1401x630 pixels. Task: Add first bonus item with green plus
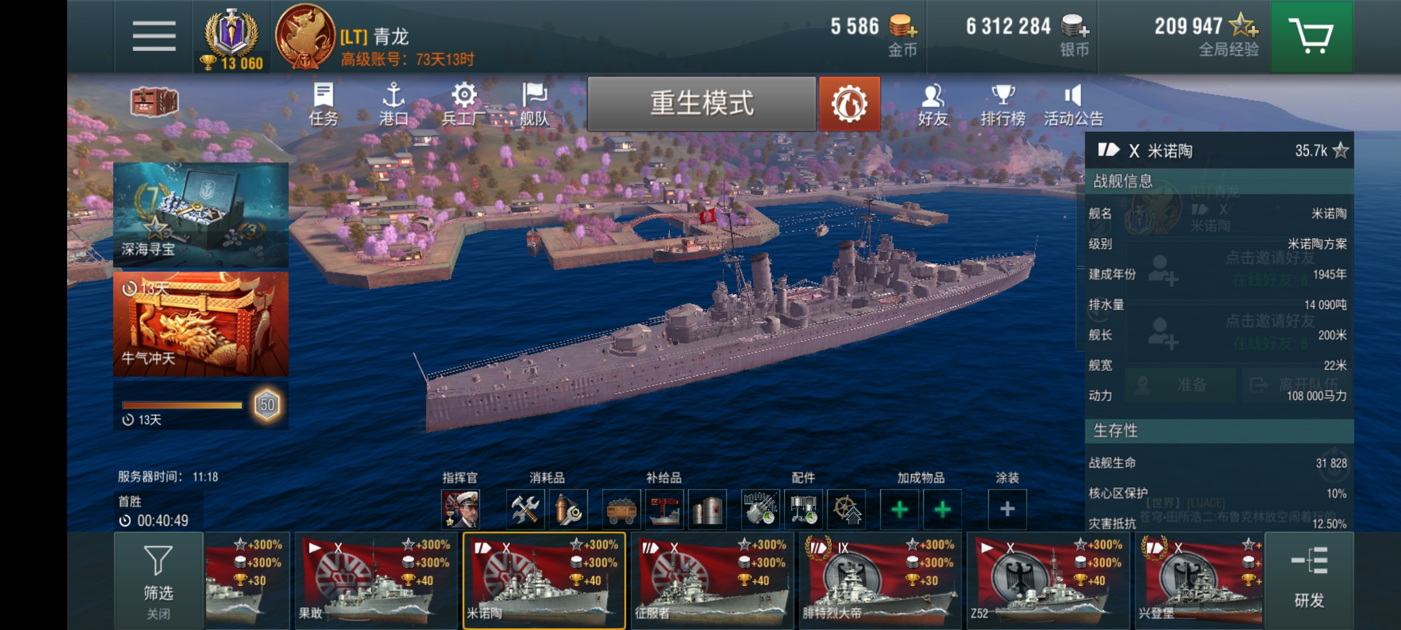[x=900, y=509]
